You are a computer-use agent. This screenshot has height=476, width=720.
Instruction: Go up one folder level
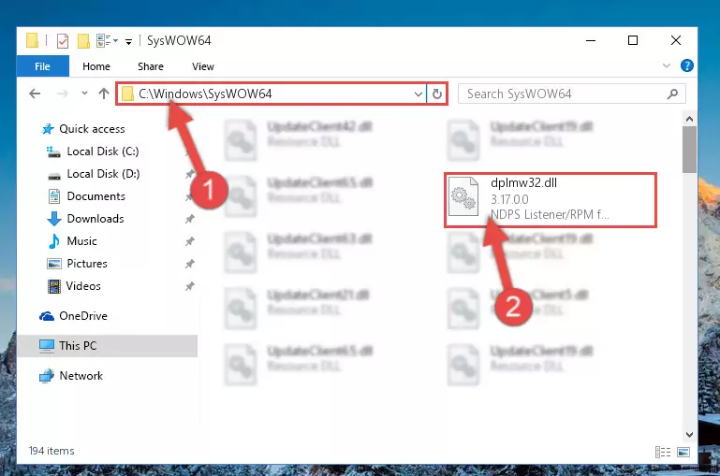click(104, 94)
